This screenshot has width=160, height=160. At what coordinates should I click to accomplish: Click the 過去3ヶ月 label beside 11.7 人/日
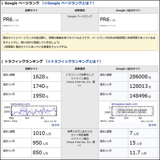[106, 151]
